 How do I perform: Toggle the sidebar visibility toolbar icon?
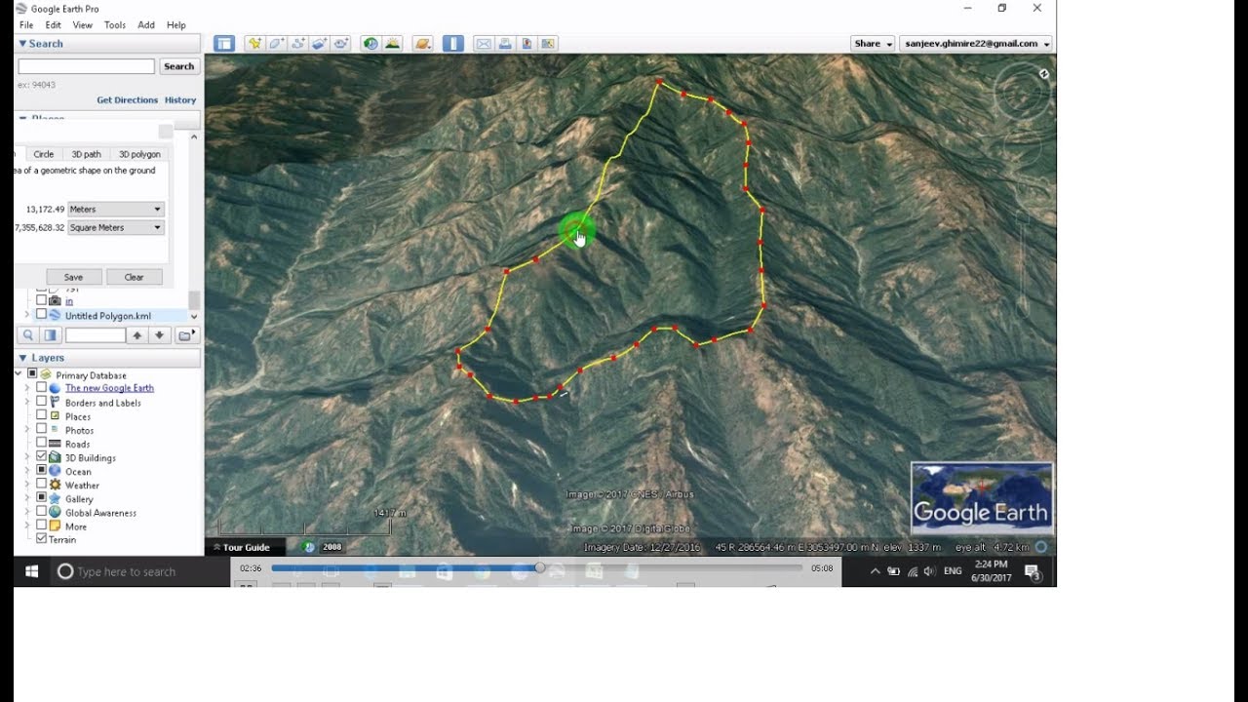pos(224,44)
